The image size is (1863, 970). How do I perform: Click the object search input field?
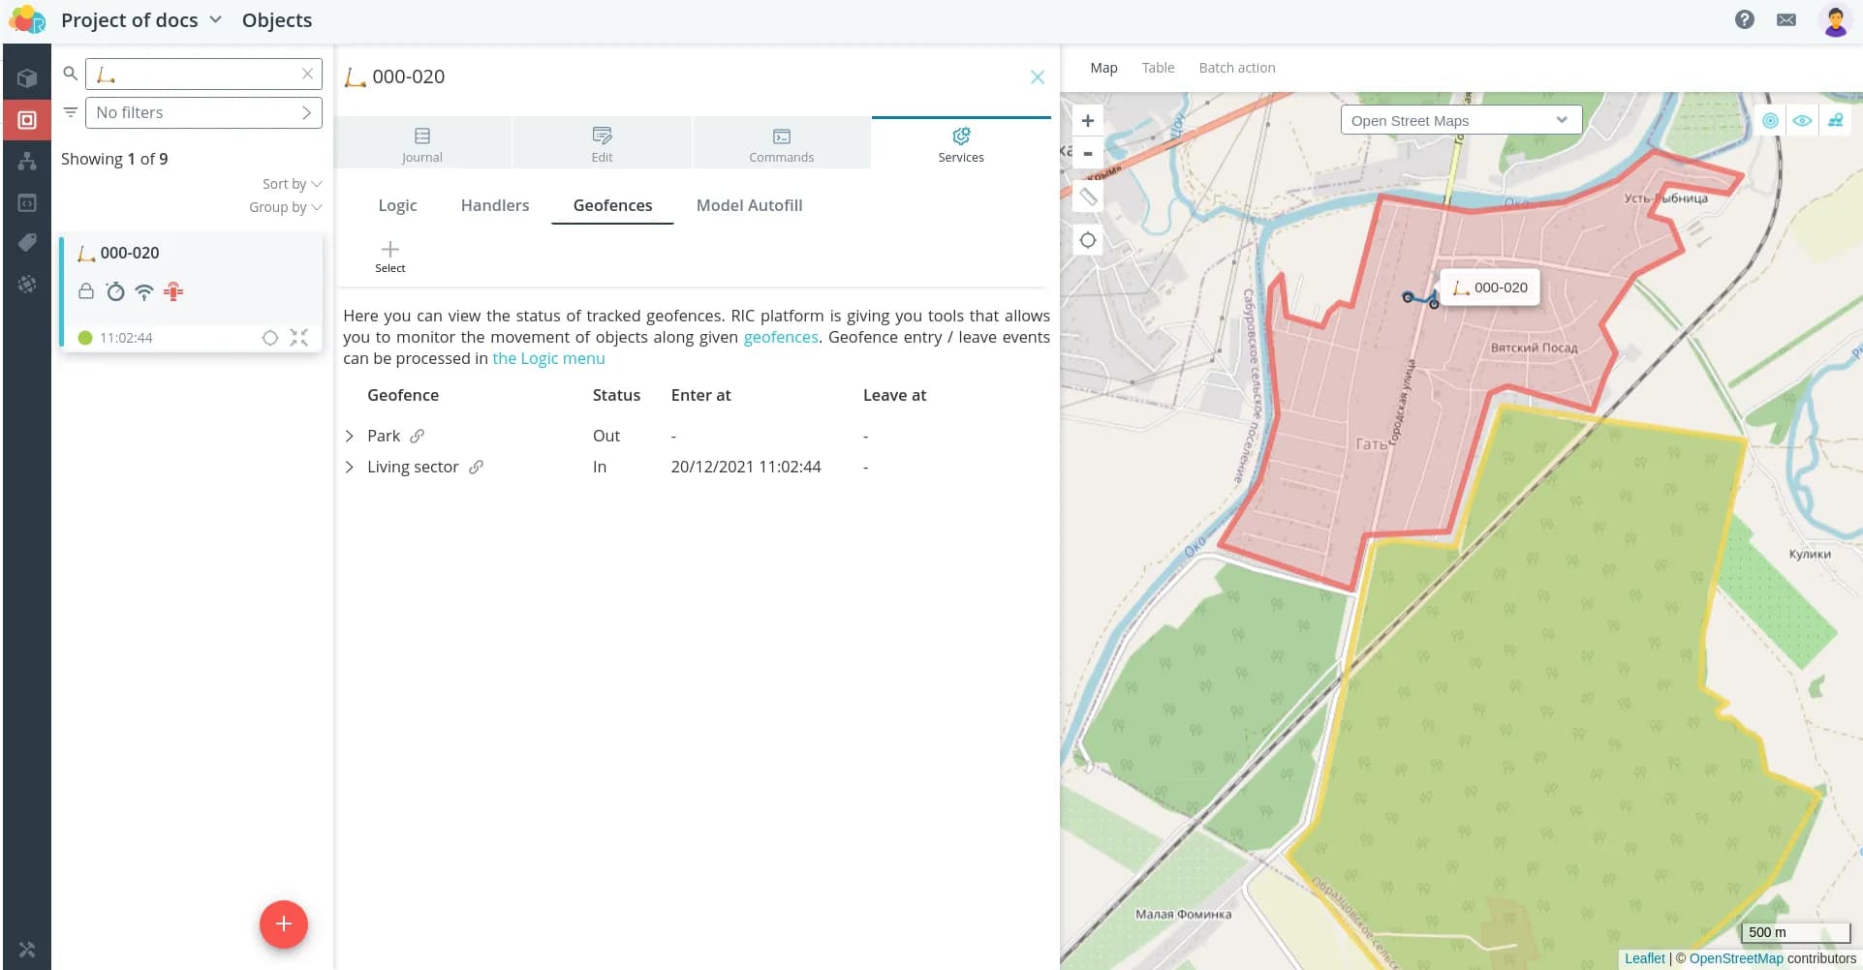point(203,75)
